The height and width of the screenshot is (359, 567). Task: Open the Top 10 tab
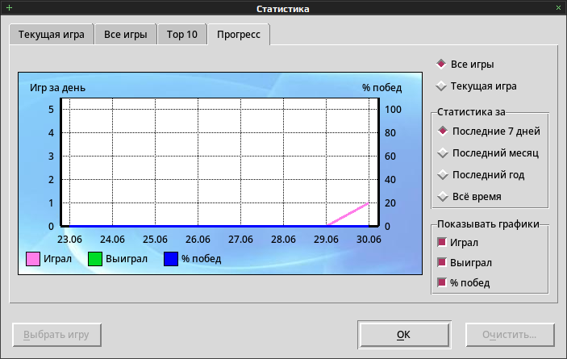(182, 35)
